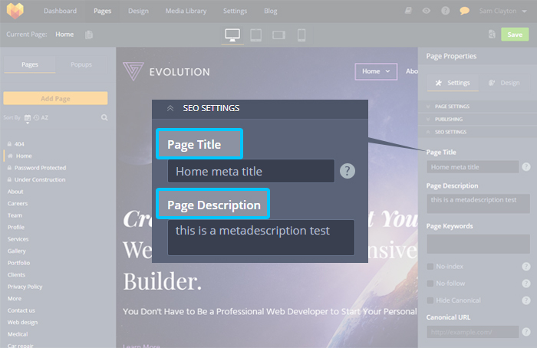
Task: Switch to the Pages tab in sidebar
Action: [30, 64]
